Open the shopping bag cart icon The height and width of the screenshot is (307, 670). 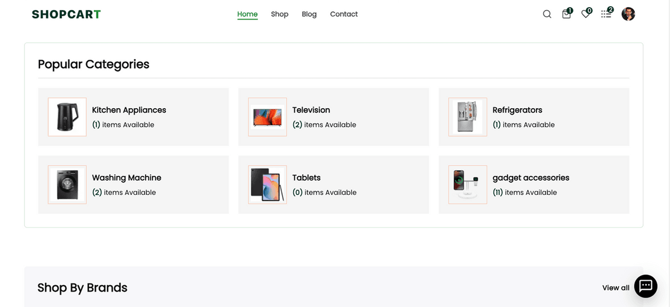pos(566,15)
